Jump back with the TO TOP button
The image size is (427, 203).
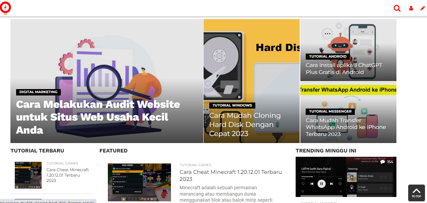(x=416, y=193)
